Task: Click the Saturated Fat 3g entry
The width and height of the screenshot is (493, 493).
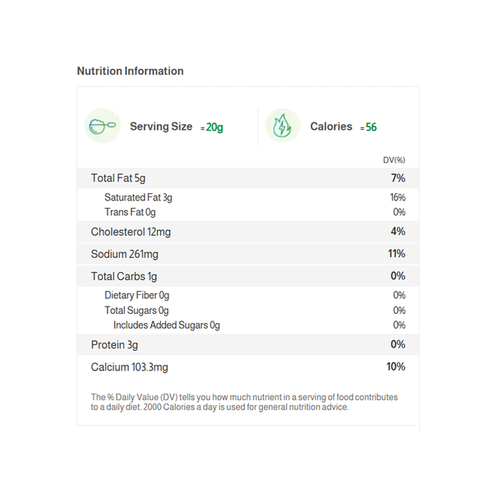Action: point(138,198)
